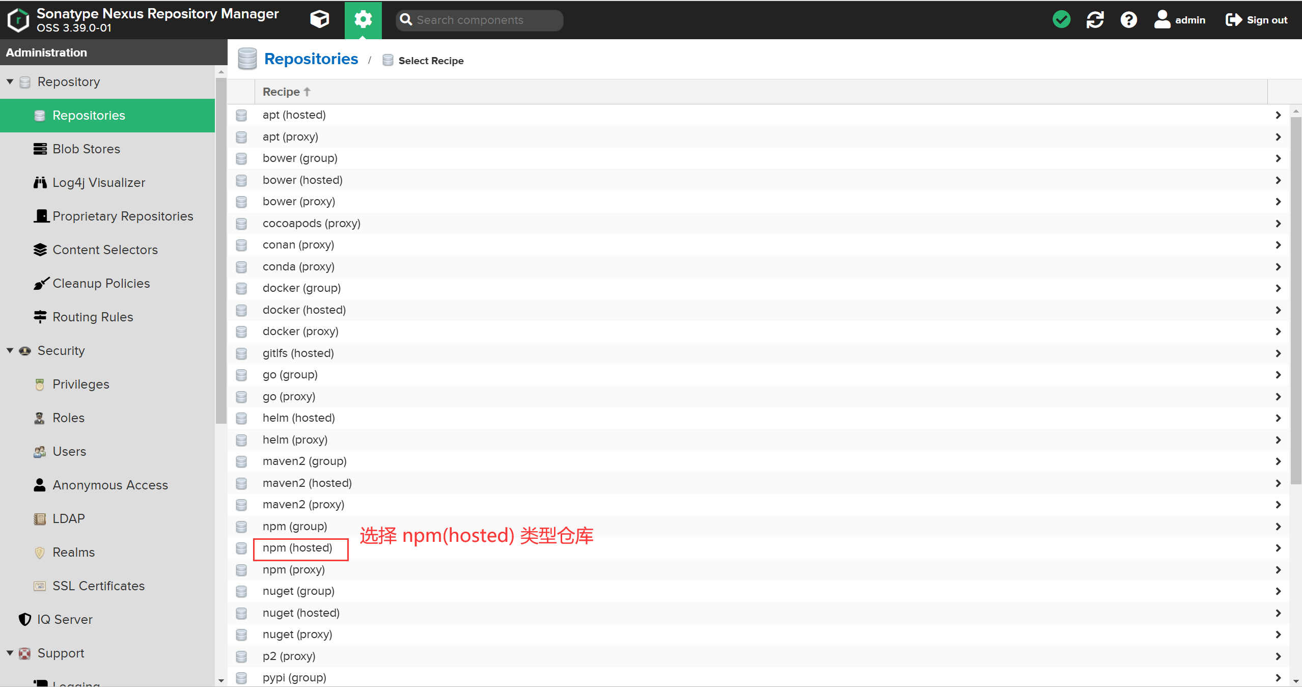This screenshot has height=687, width=1302.
Task: Click the admin user account icon
Action: 1162,20
